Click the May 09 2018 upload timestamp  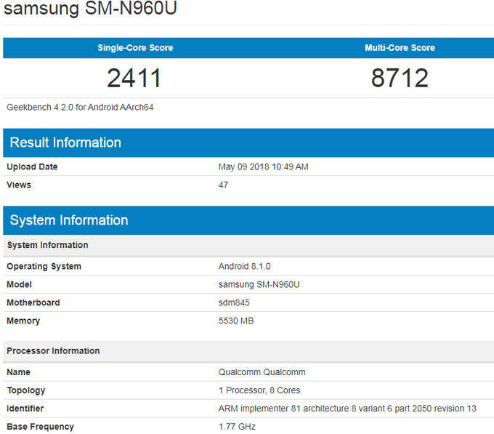pyautogui.click(x=263, y=166)
